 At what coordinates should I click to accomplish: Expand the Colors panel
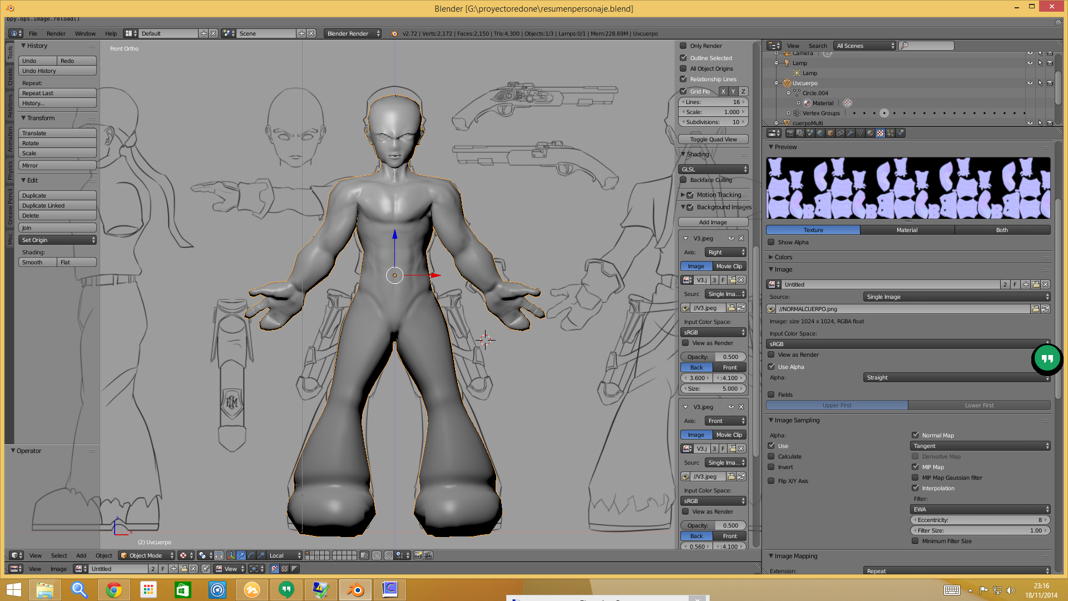(x=783, y=257)
